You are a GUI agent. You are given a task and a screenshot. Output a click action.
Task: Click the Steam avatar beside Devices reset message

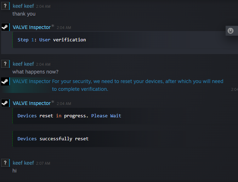point(5,103)
